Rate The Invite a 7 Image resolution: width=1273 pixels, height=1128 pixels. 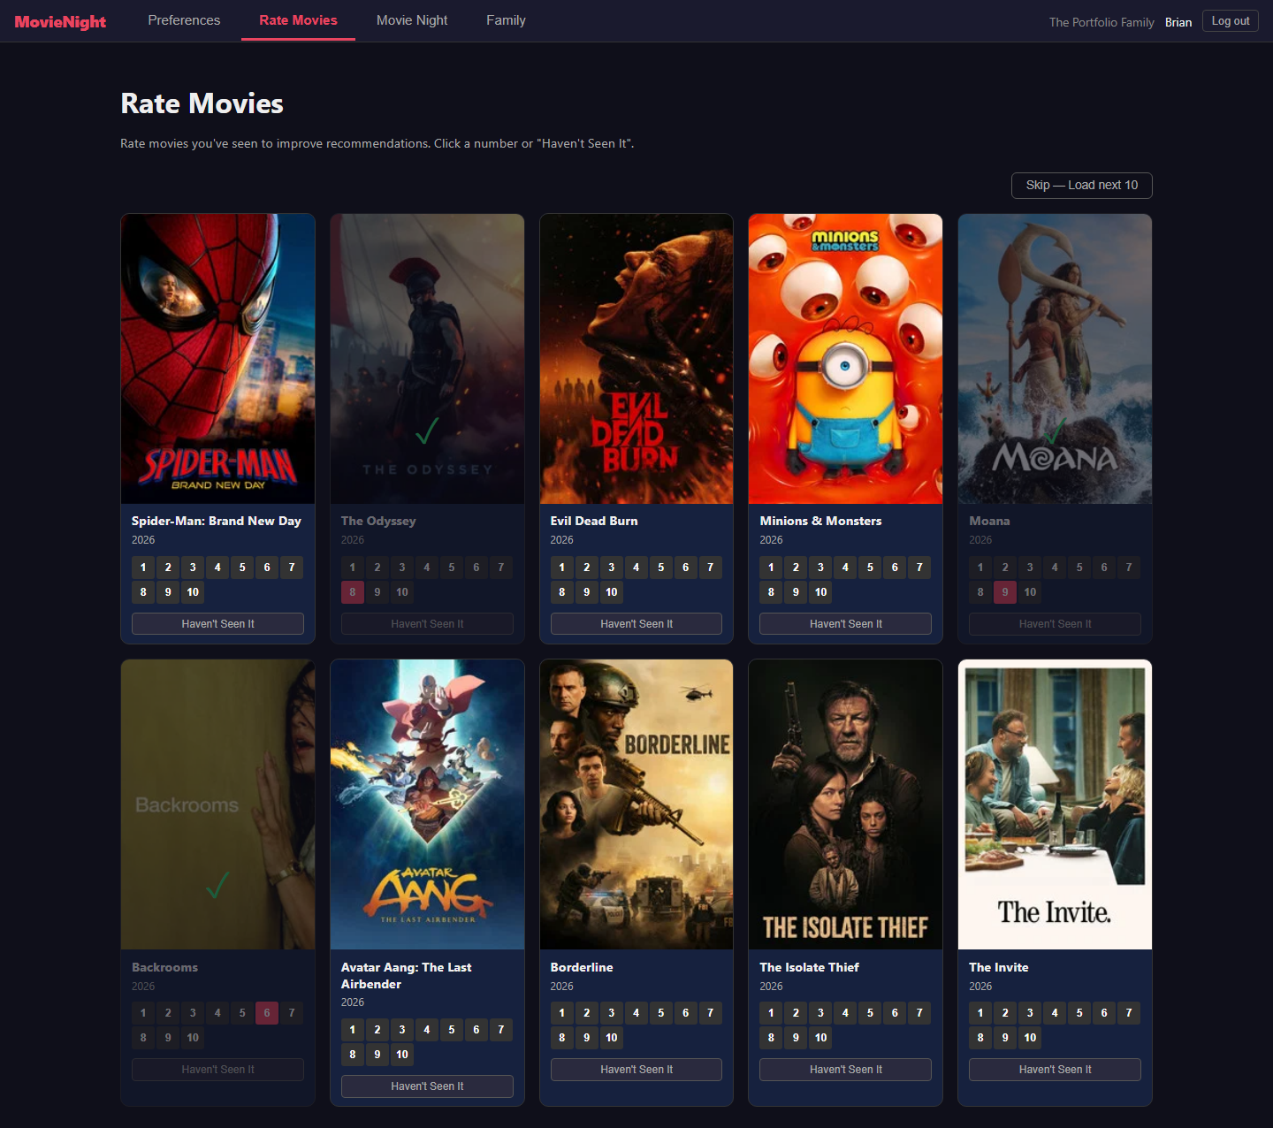tap(1129, 1013)
